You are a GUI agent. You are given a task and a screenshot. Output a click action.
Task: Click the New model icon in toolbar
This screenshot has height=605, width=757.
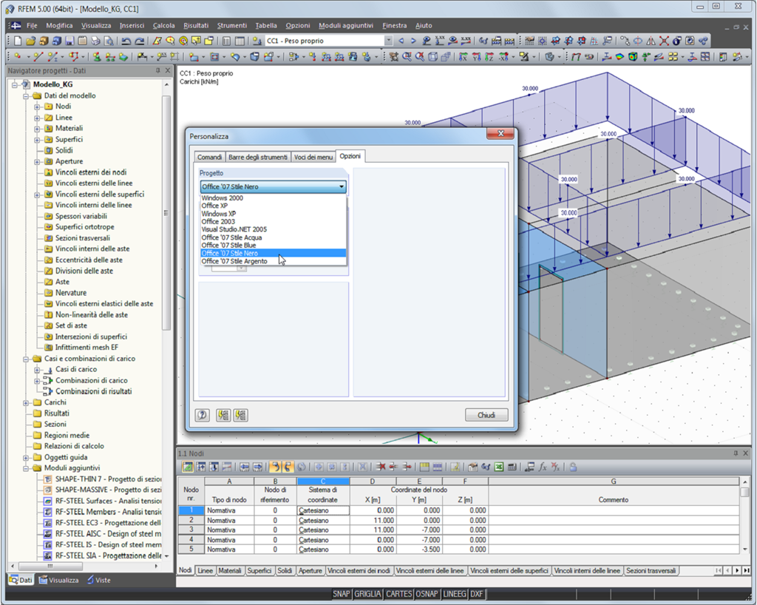click(x=18, y=41)
